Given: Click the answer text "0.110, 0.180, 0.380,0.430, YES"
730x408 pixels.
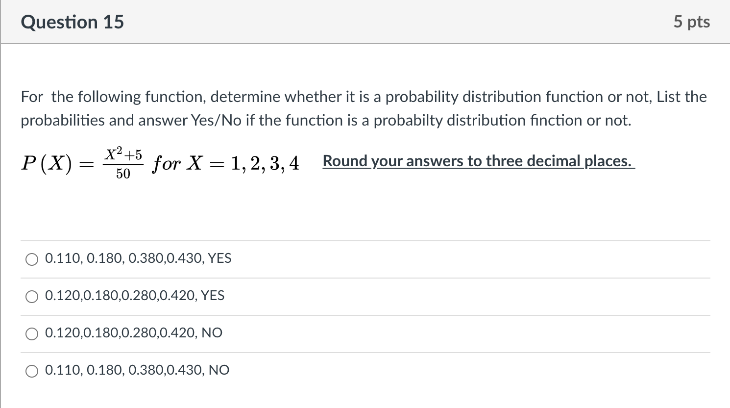Looking at the screenshot, I should pos(138,258).
